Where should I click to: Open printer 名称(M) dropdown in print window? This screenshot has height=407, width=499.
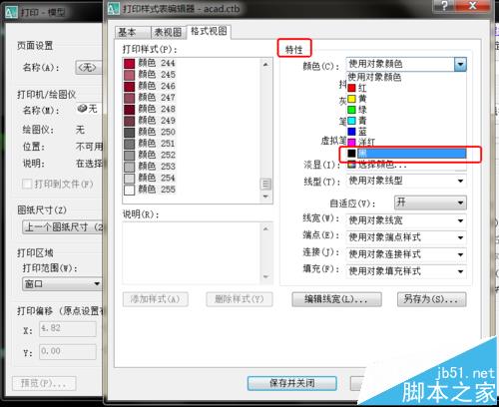[x=89, y=109]
